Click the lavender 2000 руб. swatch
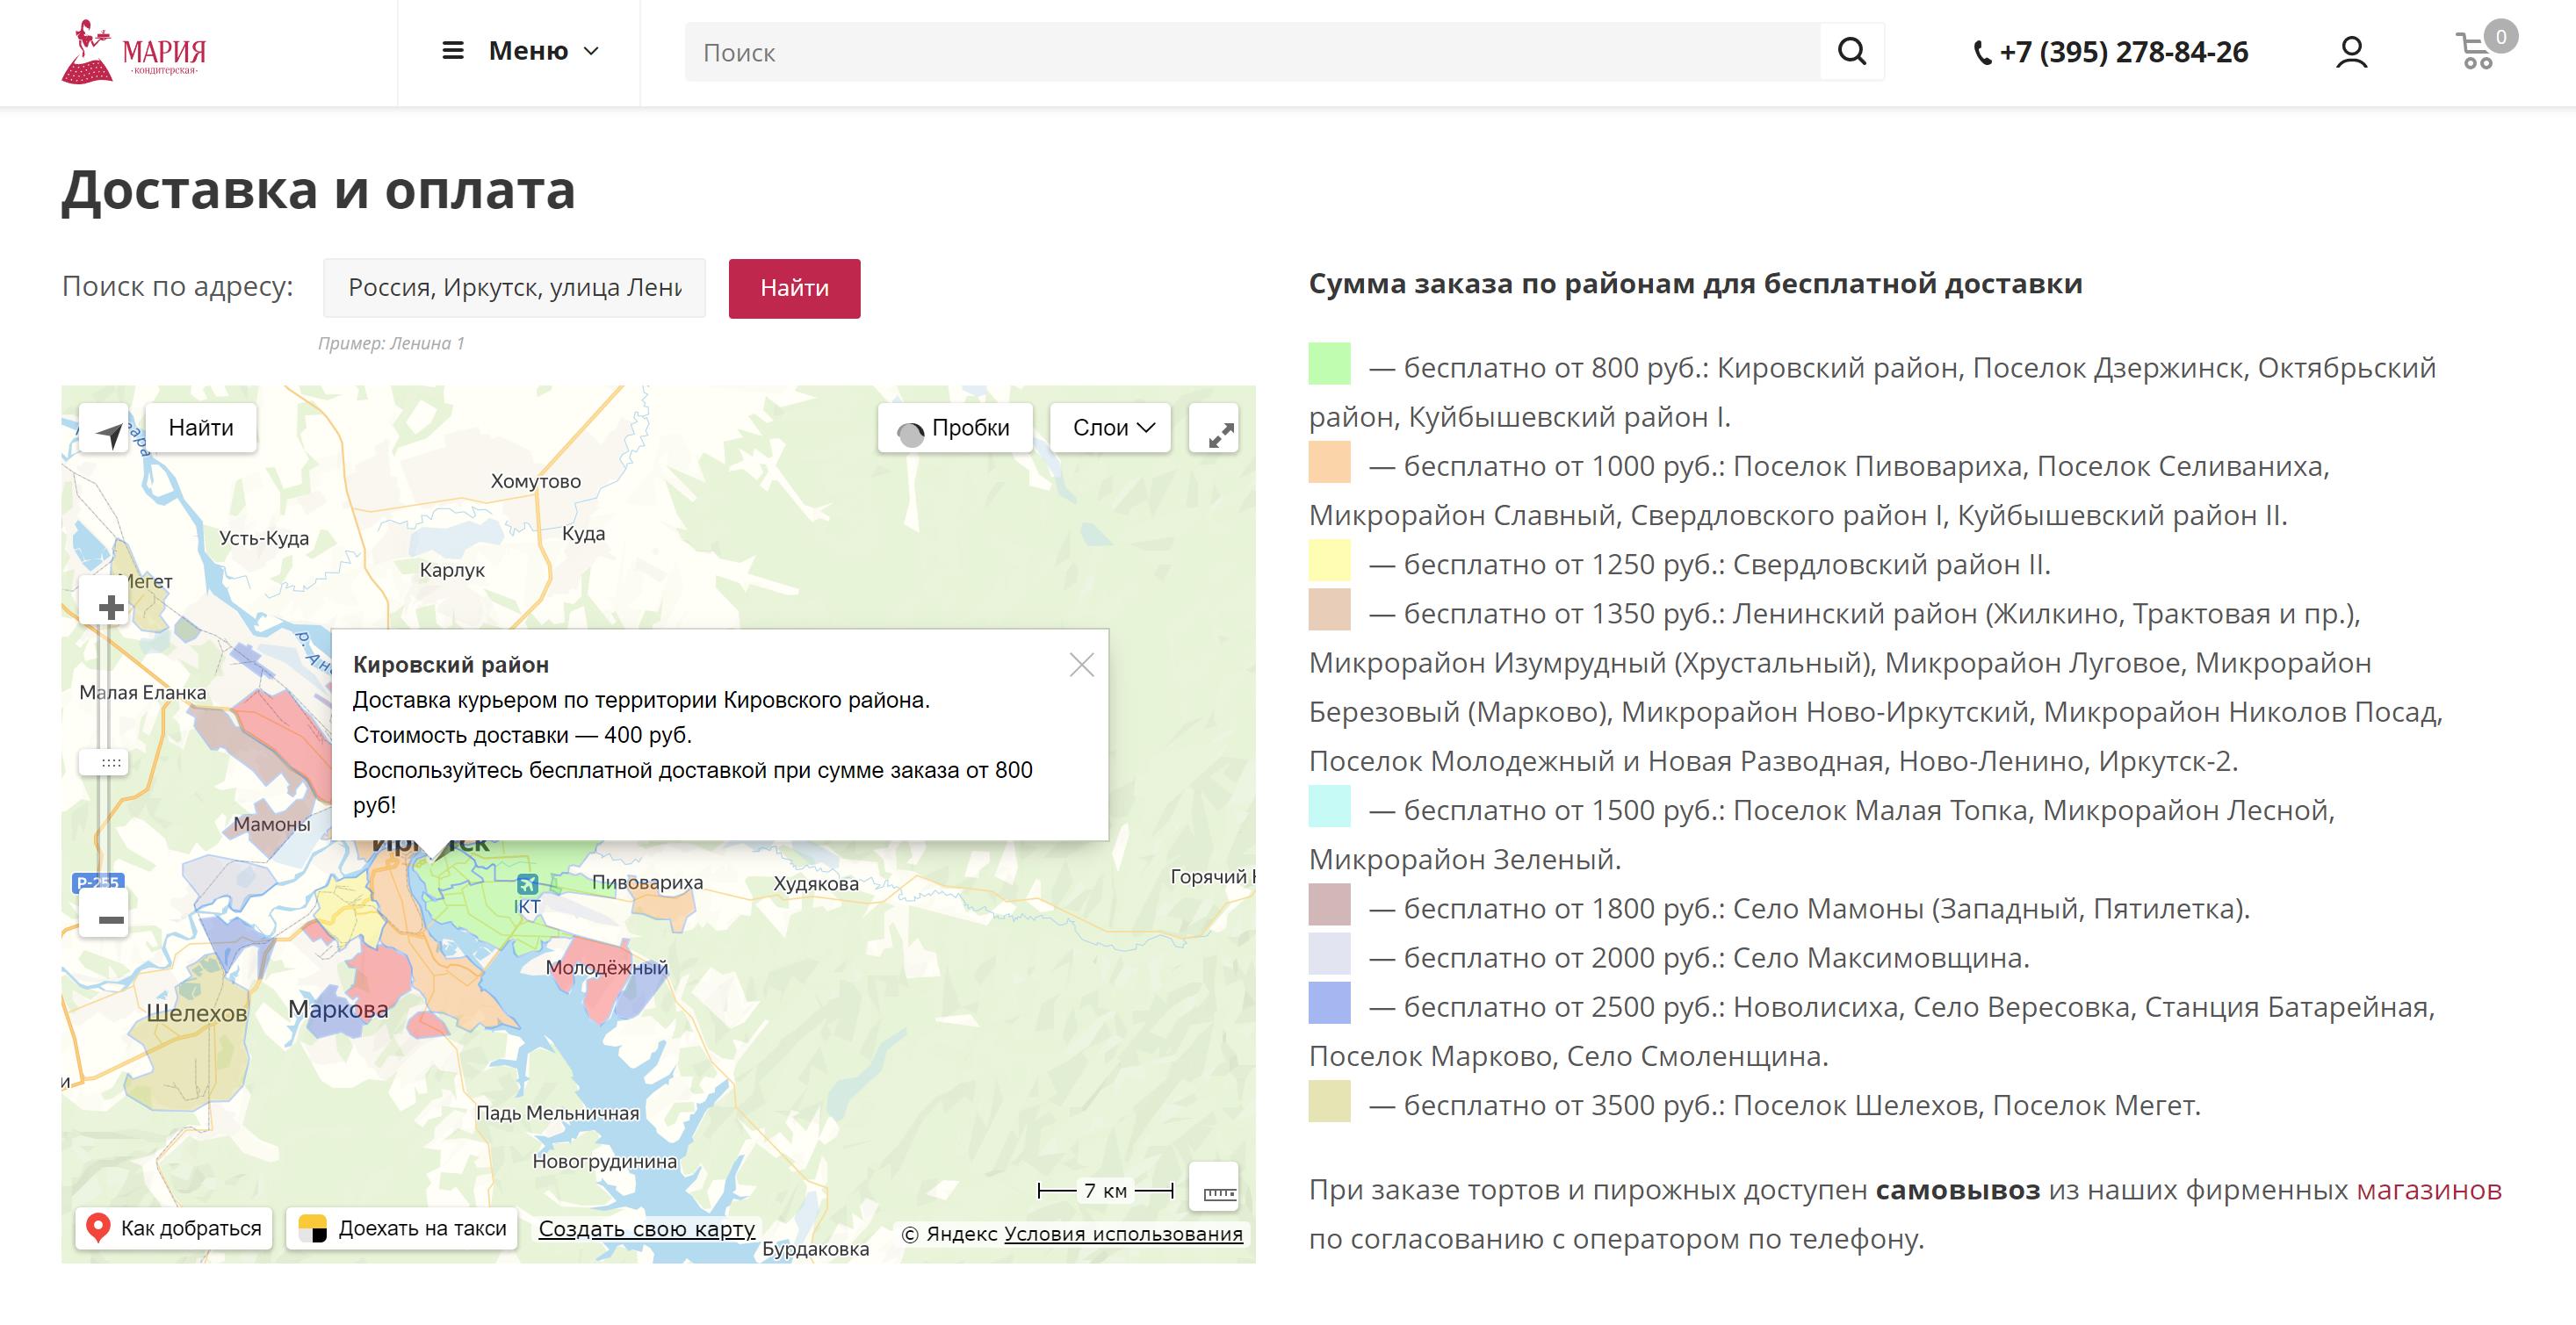 (x=1329, y=953)
